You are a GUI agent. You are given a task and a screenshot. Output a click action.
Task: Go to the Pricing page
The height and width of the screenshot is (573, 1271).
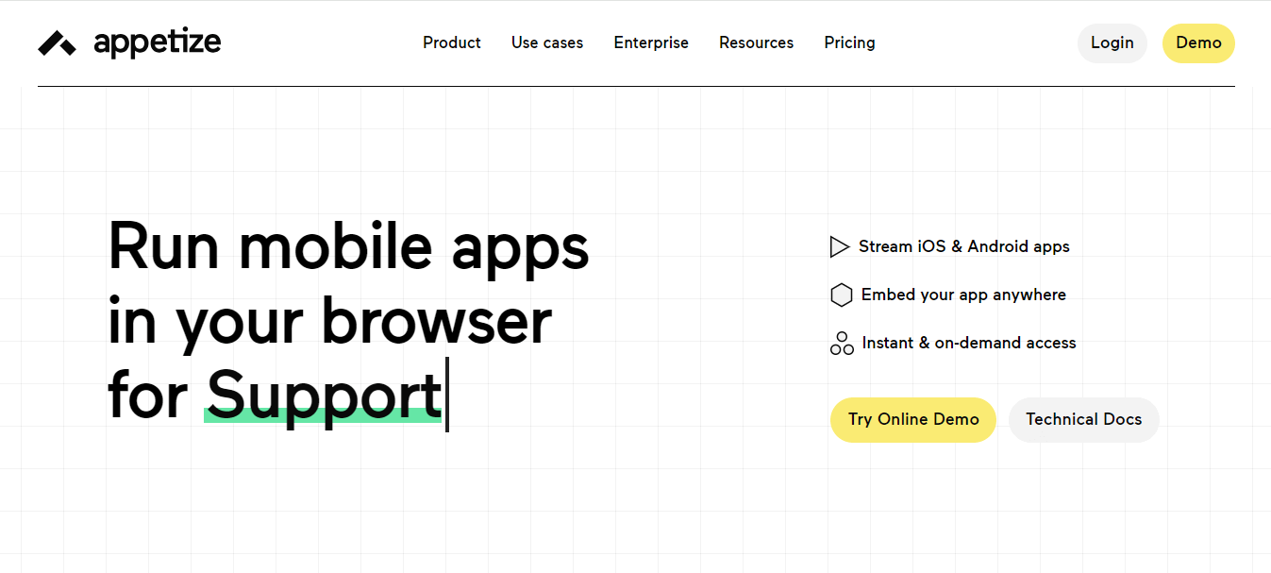pyautogui.click(x=849, y=42)
